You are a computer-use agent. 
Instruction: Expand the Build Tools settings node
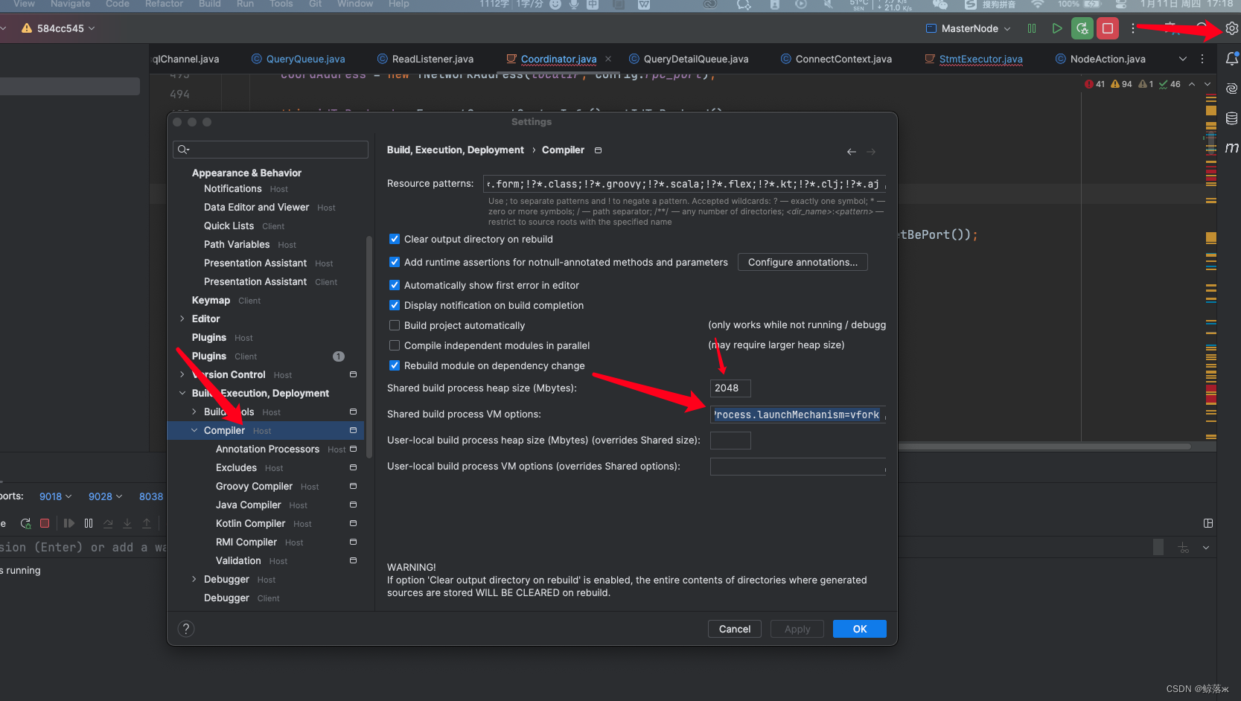pos(194,412)
